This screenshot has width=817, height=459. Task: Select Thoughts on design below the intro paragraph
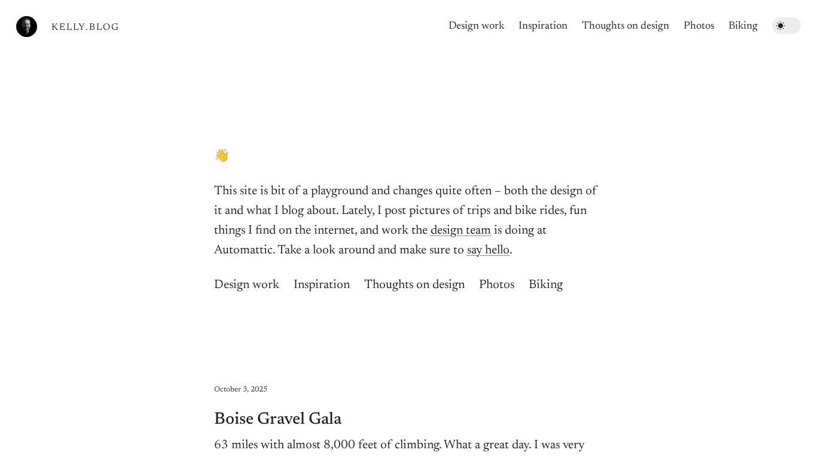click(x=414, y=285)
